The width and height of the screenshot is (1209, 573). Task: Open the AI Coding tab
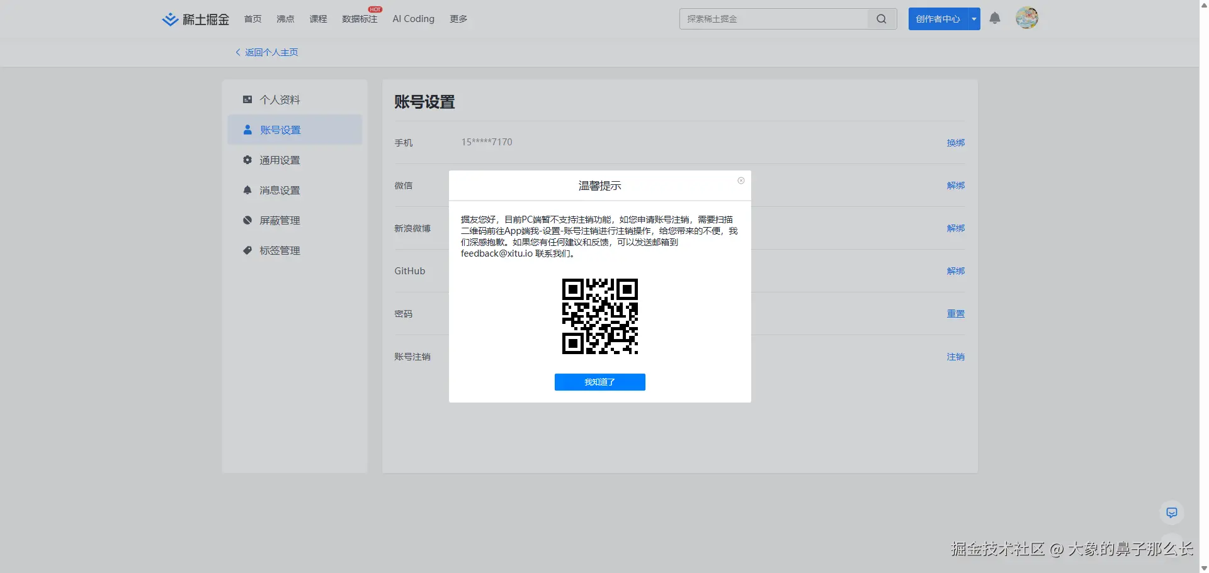click(x=413, y=18)
